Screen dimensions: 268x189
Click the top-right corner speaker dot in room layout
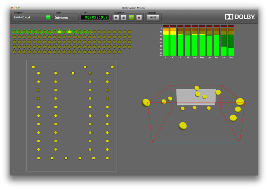coord(112,67)
